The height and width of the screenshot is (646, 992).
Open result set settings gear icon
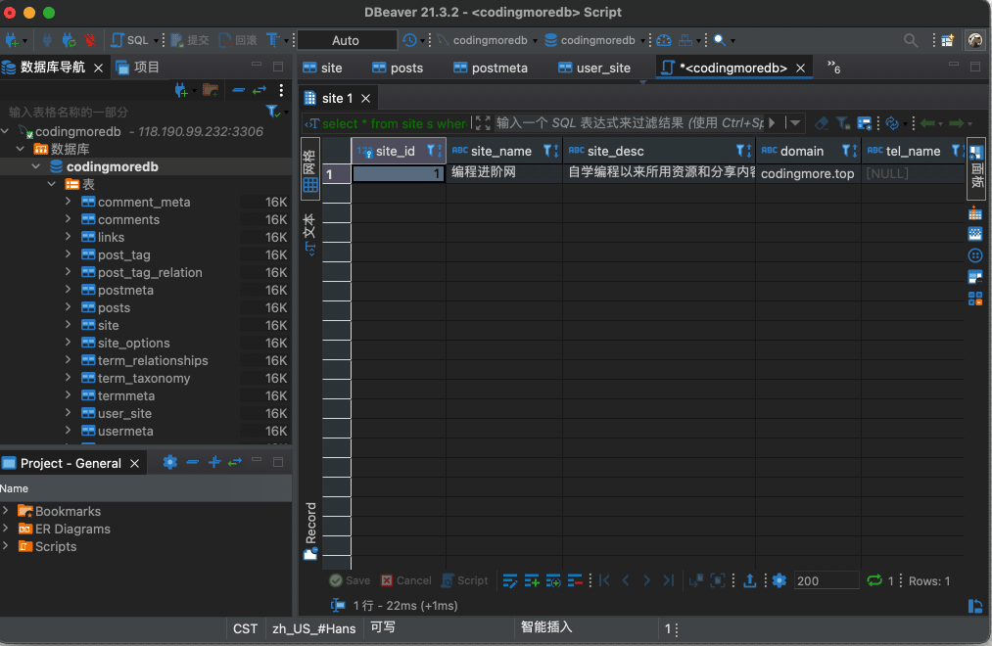(x=779, y=580)
